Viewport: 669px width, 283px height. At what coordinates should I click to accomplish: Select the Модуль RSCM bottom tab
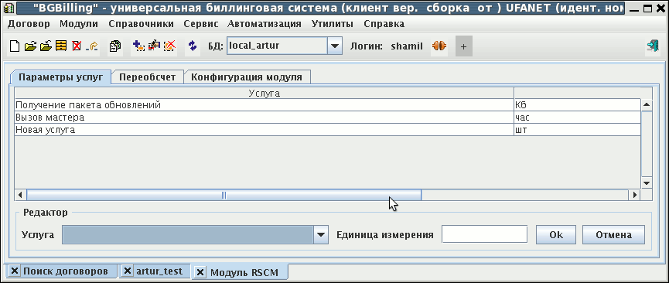(x=244, y=272)
